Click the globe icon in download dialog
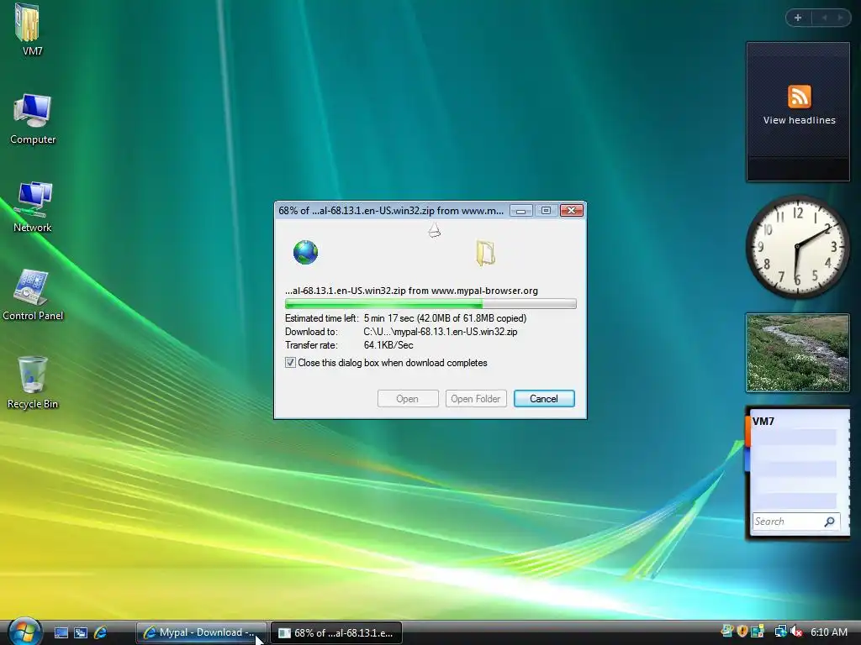The width and height of the screenshot is (861, 645). click(305, 252)
